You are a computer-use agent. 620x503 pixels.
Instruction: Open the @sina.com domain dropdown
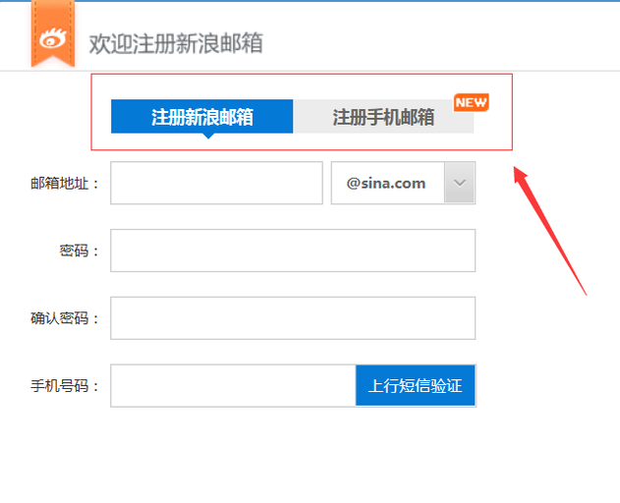point(403,183)
